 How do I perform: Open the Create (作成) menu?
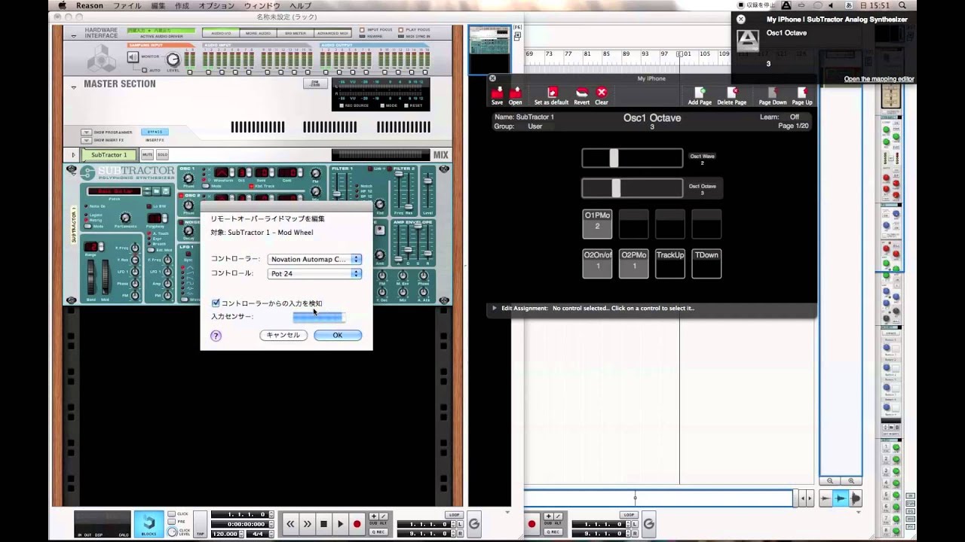[x=182, y=5]
